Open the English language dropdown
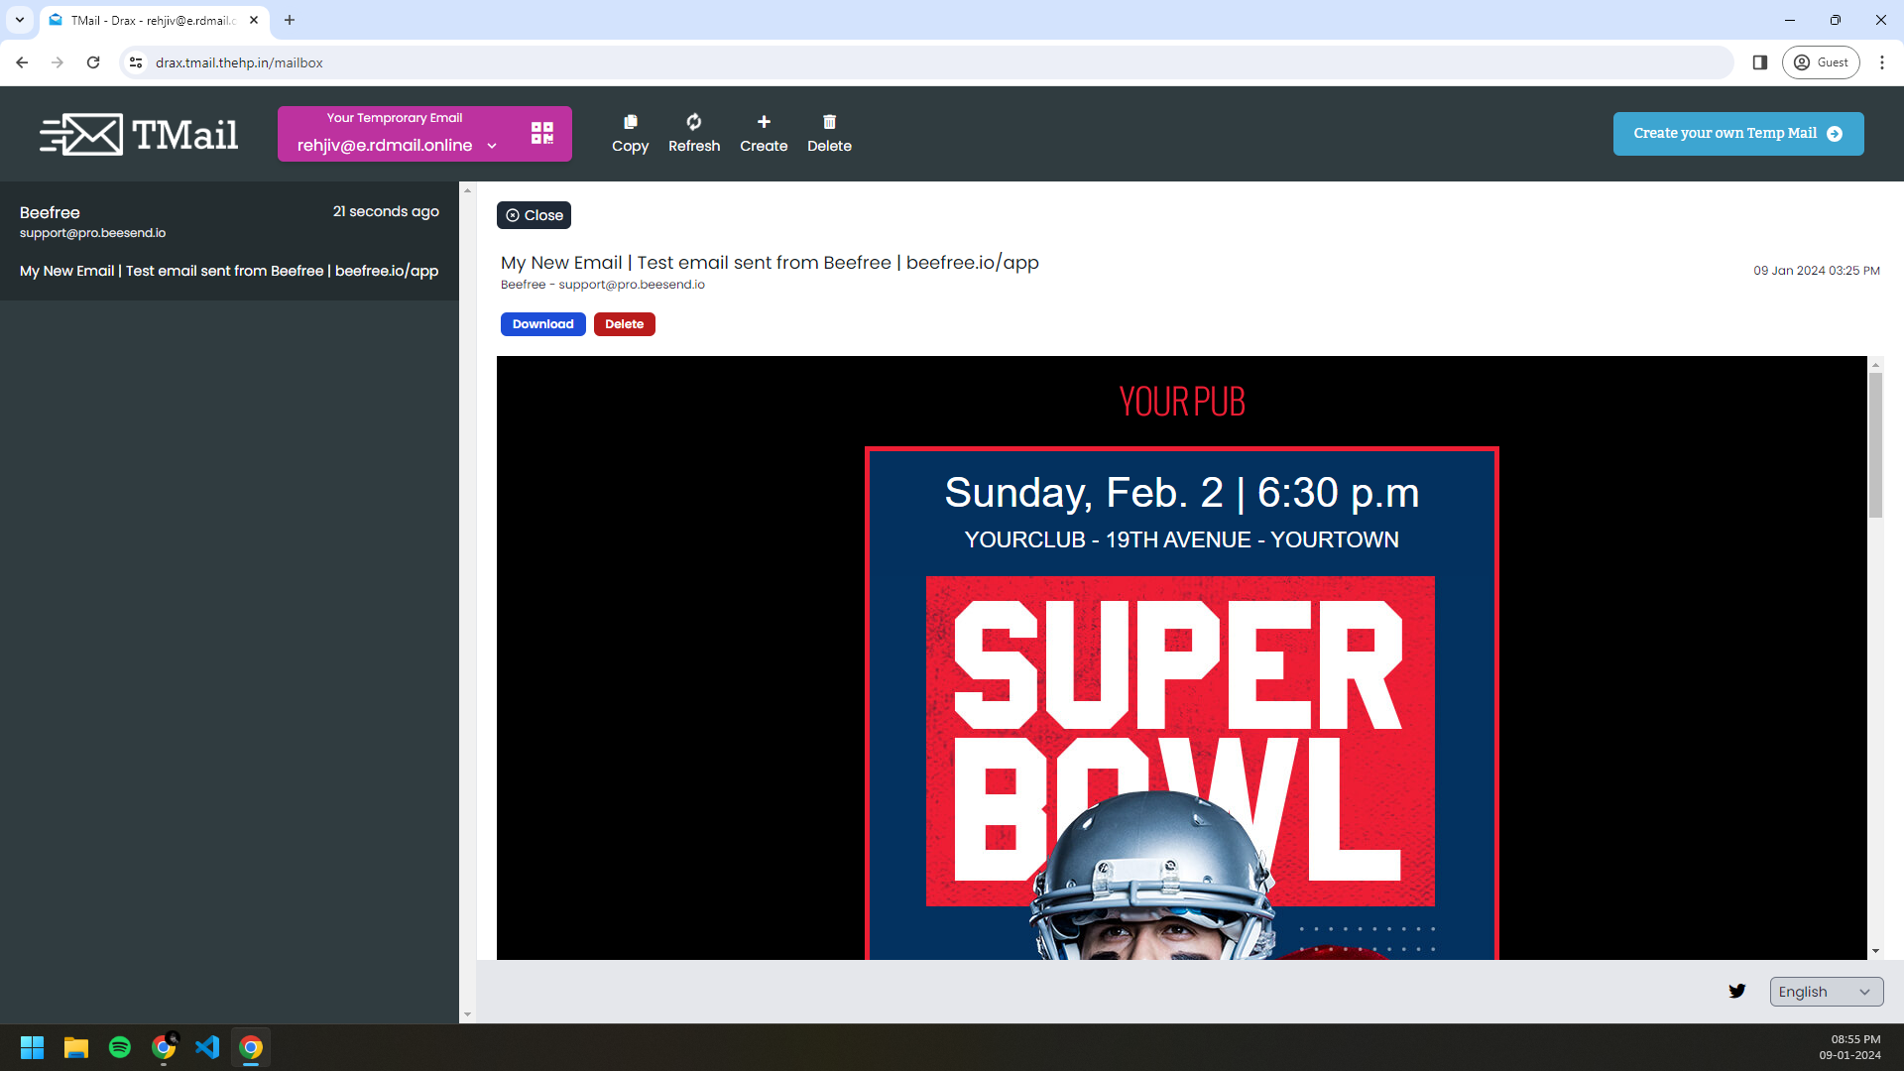Image resolution: width=1904 pixels, height=1071 pixels. point(1826,992)
